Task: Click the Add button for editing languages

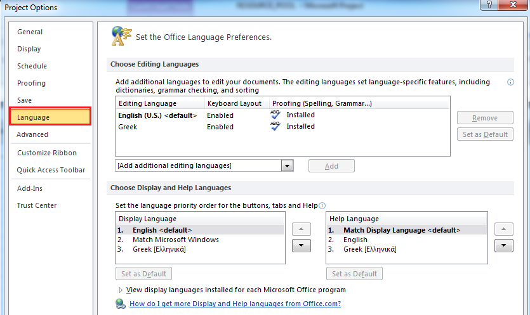Action: tap(331, 166)
